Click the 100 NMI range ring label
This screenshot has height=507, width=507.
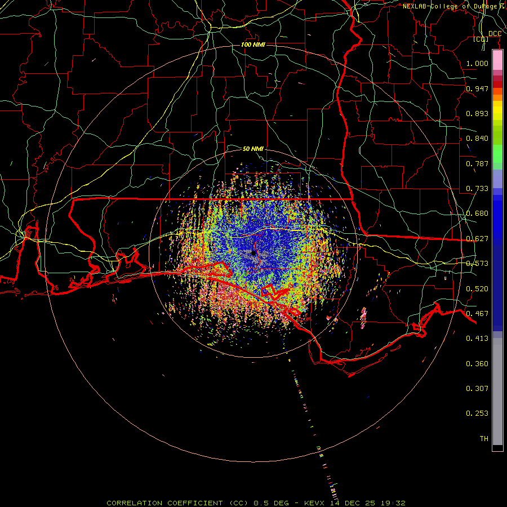[x=253, y=45]
